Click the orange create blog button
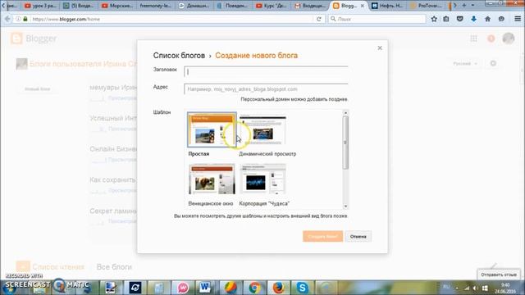This screenshot has height=295, width=525. (x=322, y=237)
